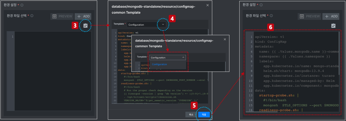This screenshot has height=121, width=346.
Task: Click inside the empty left code editor
Action: (53, 71)
